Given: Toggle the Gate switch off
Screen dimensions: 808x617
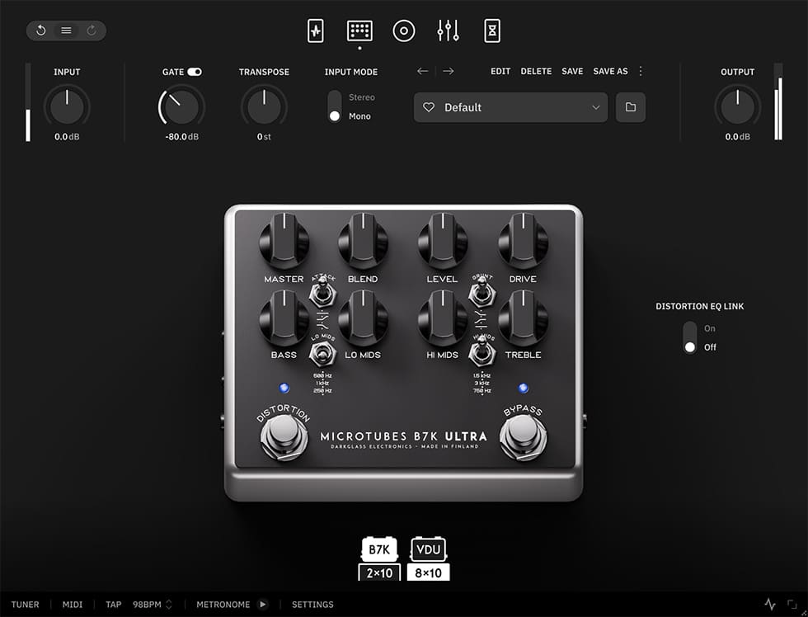Looking at the screenshot, I should coord(193,71).
